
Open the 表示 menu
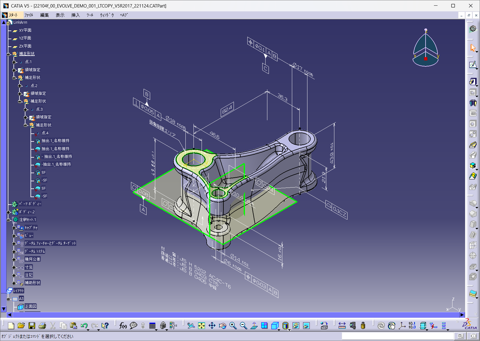(x=60, y=15)
